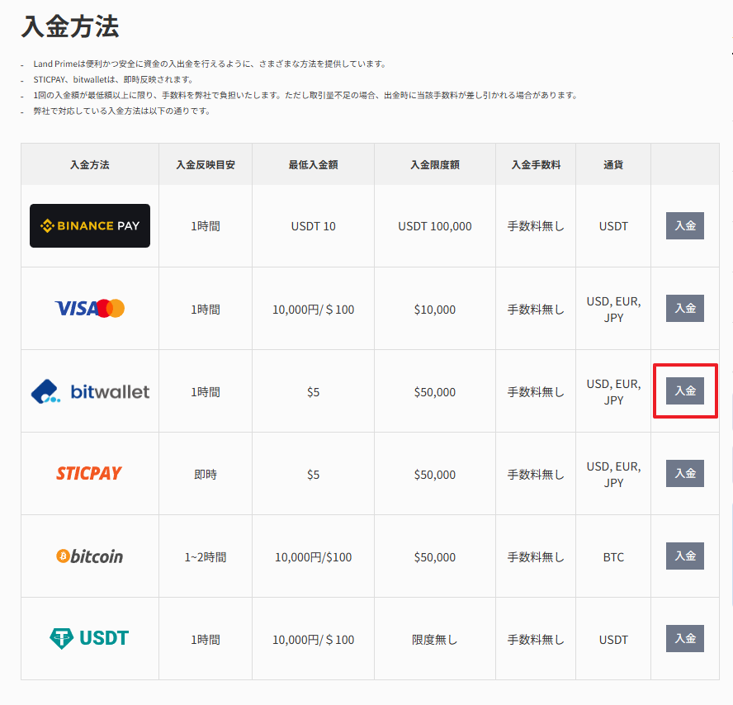This screenshot has height=705, width=733.
Task: Click the $50,000 cell in bitwallet row
Action: tap(435, 392)
